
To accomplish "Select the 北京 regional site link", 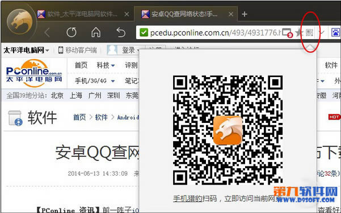I will [57, 95].
